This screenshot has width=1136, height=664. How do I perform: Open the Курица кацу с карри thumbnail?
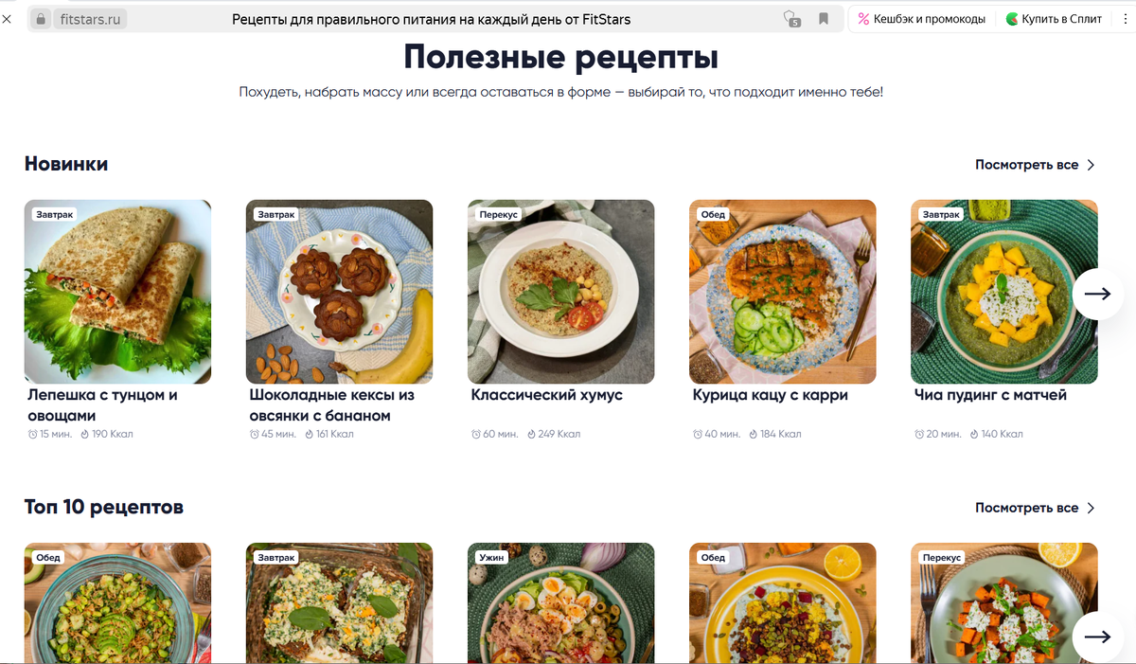(782, 292)
